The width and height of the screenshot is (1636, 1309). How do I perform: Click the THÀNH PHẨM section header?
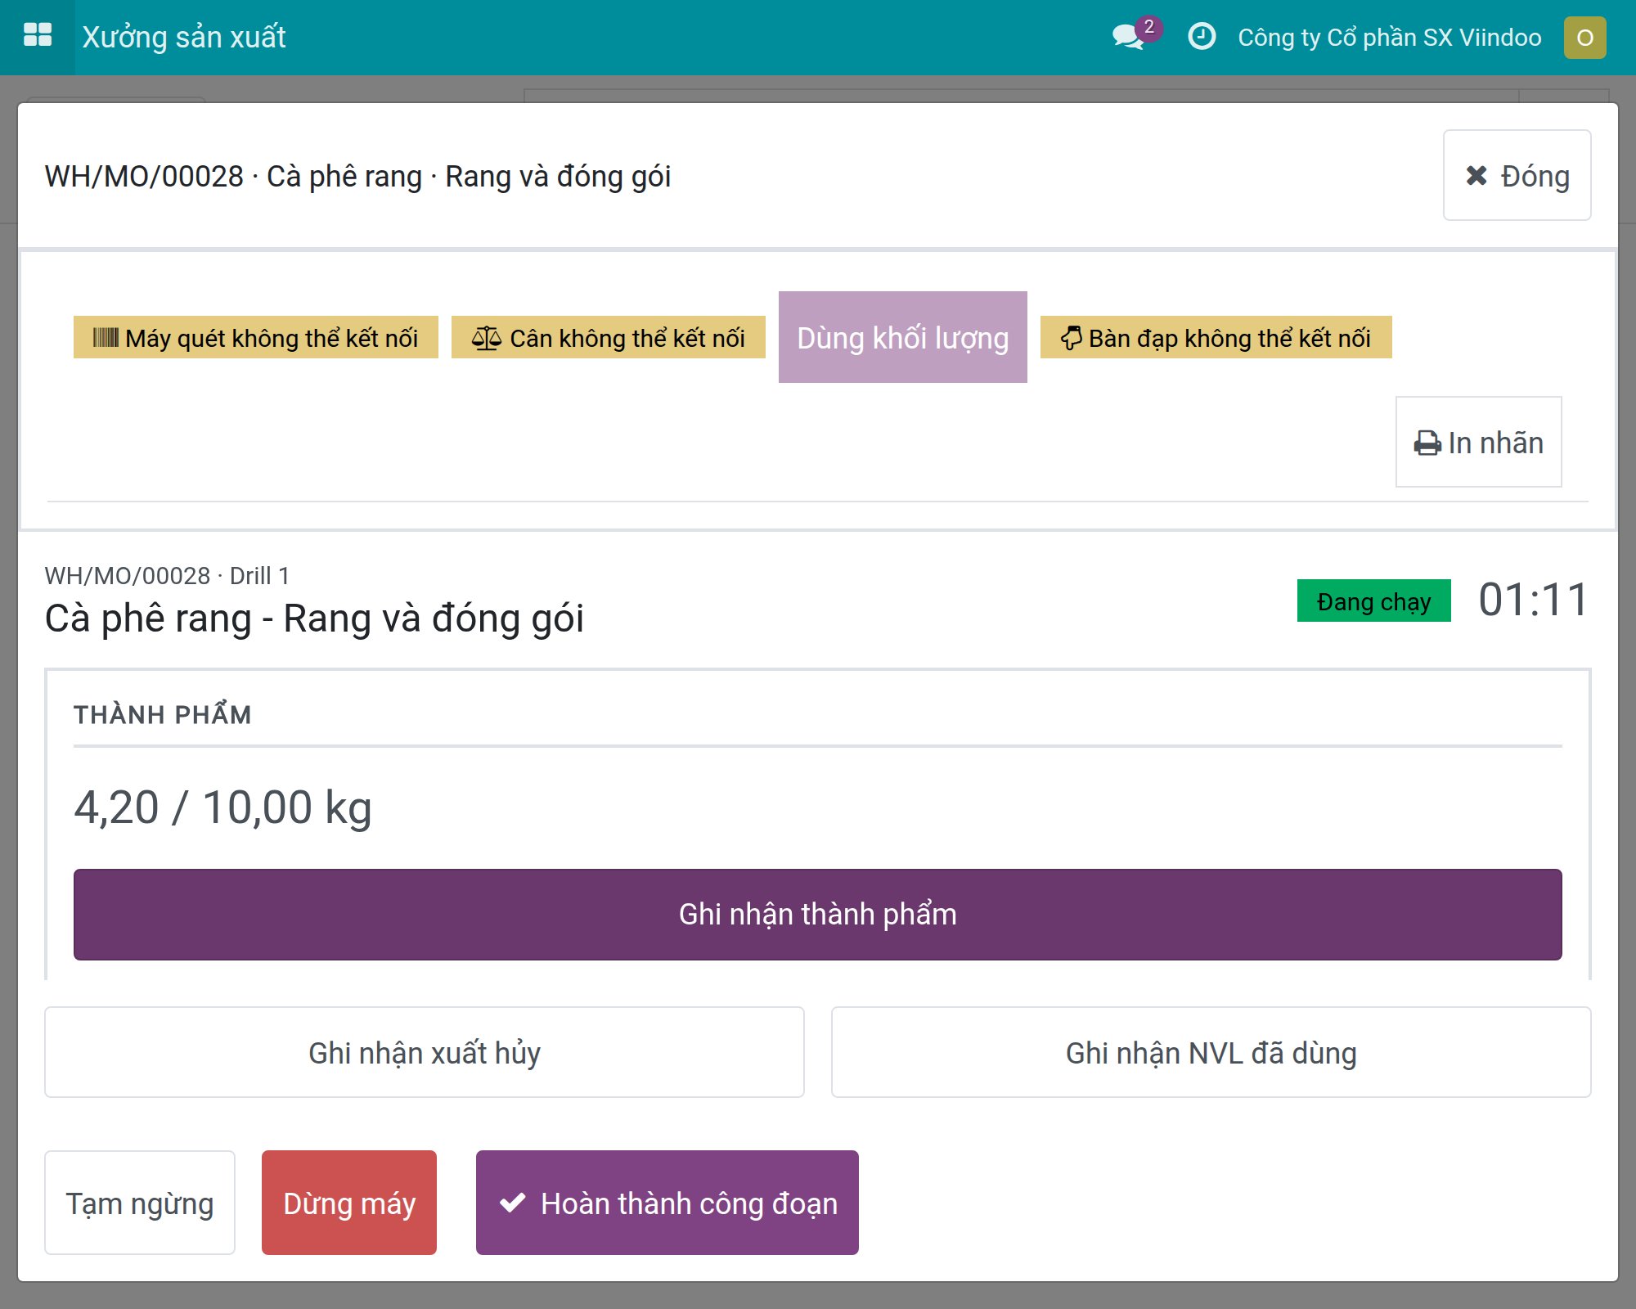tap(162, 714)
